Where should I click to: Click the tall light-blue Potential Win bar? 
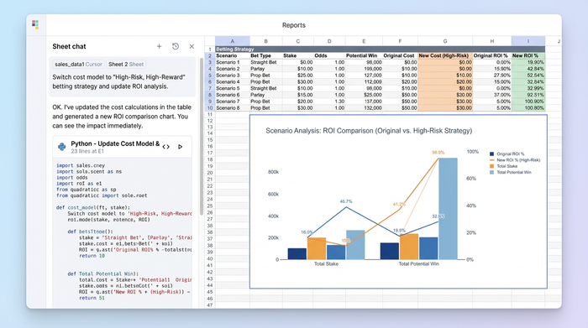pos(448,209)
